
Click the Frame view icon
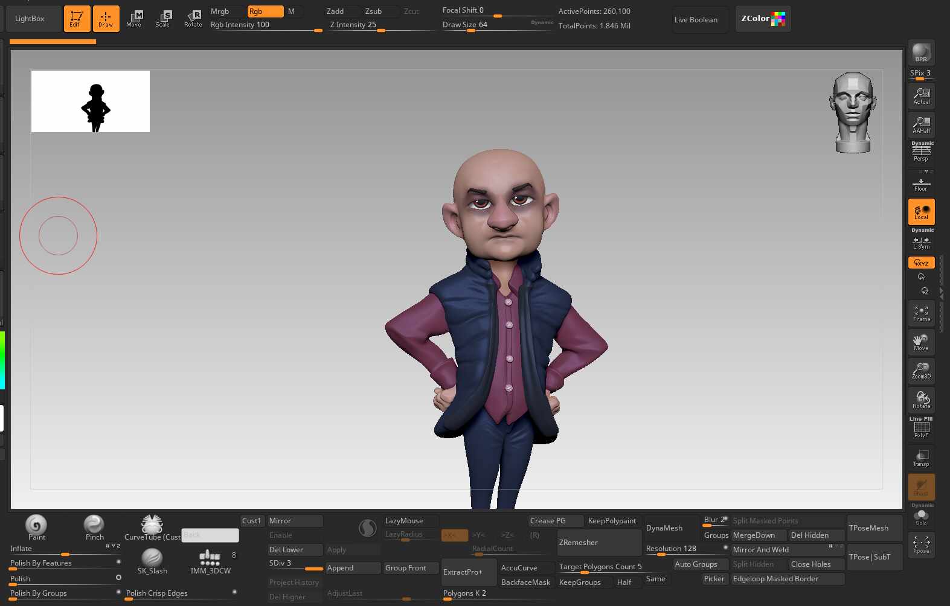coord(921,313)
